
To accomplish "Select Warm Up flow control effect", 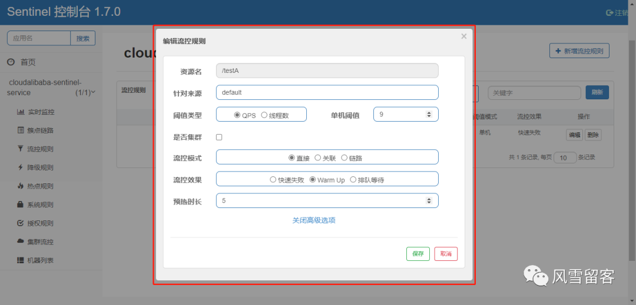I will point(313,180).
